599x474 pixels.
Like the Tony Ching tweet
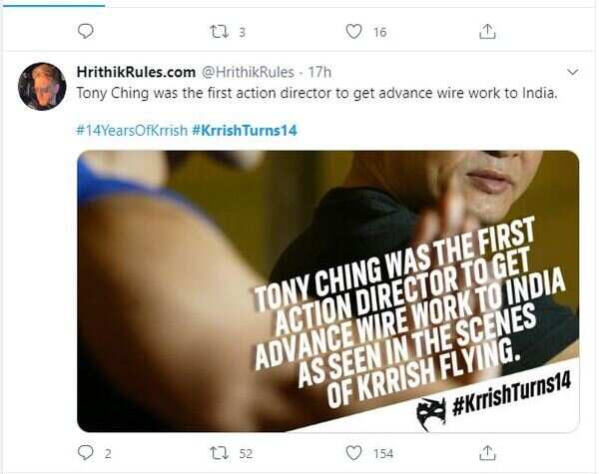tap(352, 454)
